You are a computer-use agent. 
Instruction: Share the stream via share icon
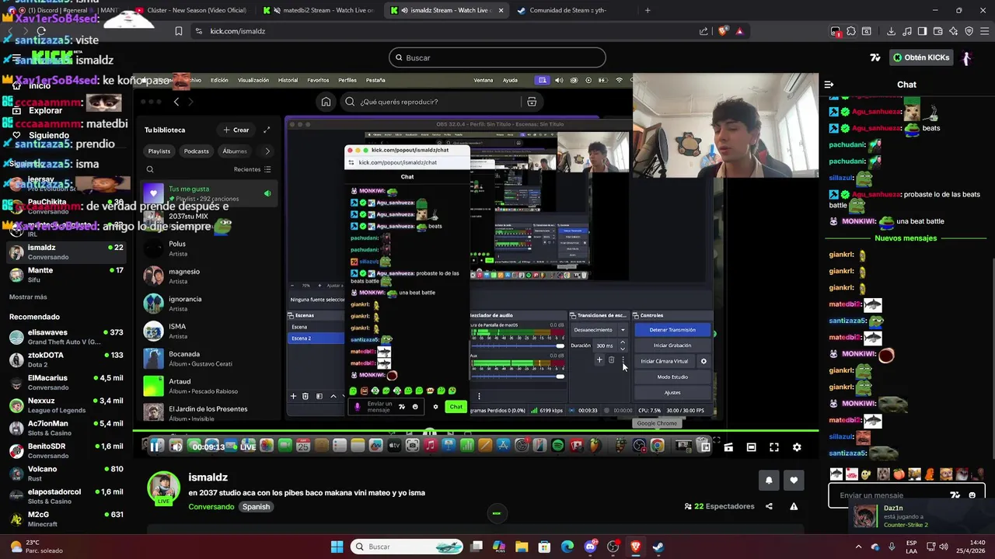coord(769,506)
